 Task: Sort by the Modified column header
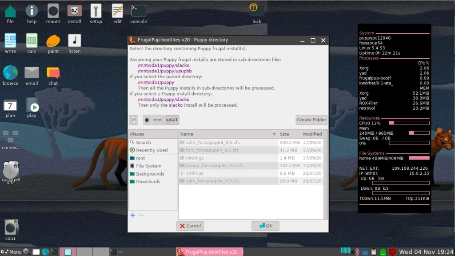point(312,134)
